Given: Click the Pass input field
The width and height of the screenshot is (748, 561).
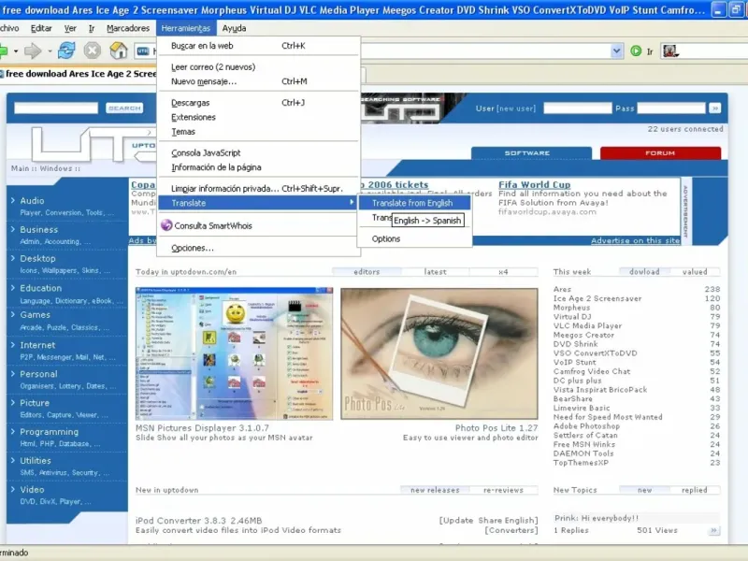Looking at the screenshot, I should tap(671, 108).
